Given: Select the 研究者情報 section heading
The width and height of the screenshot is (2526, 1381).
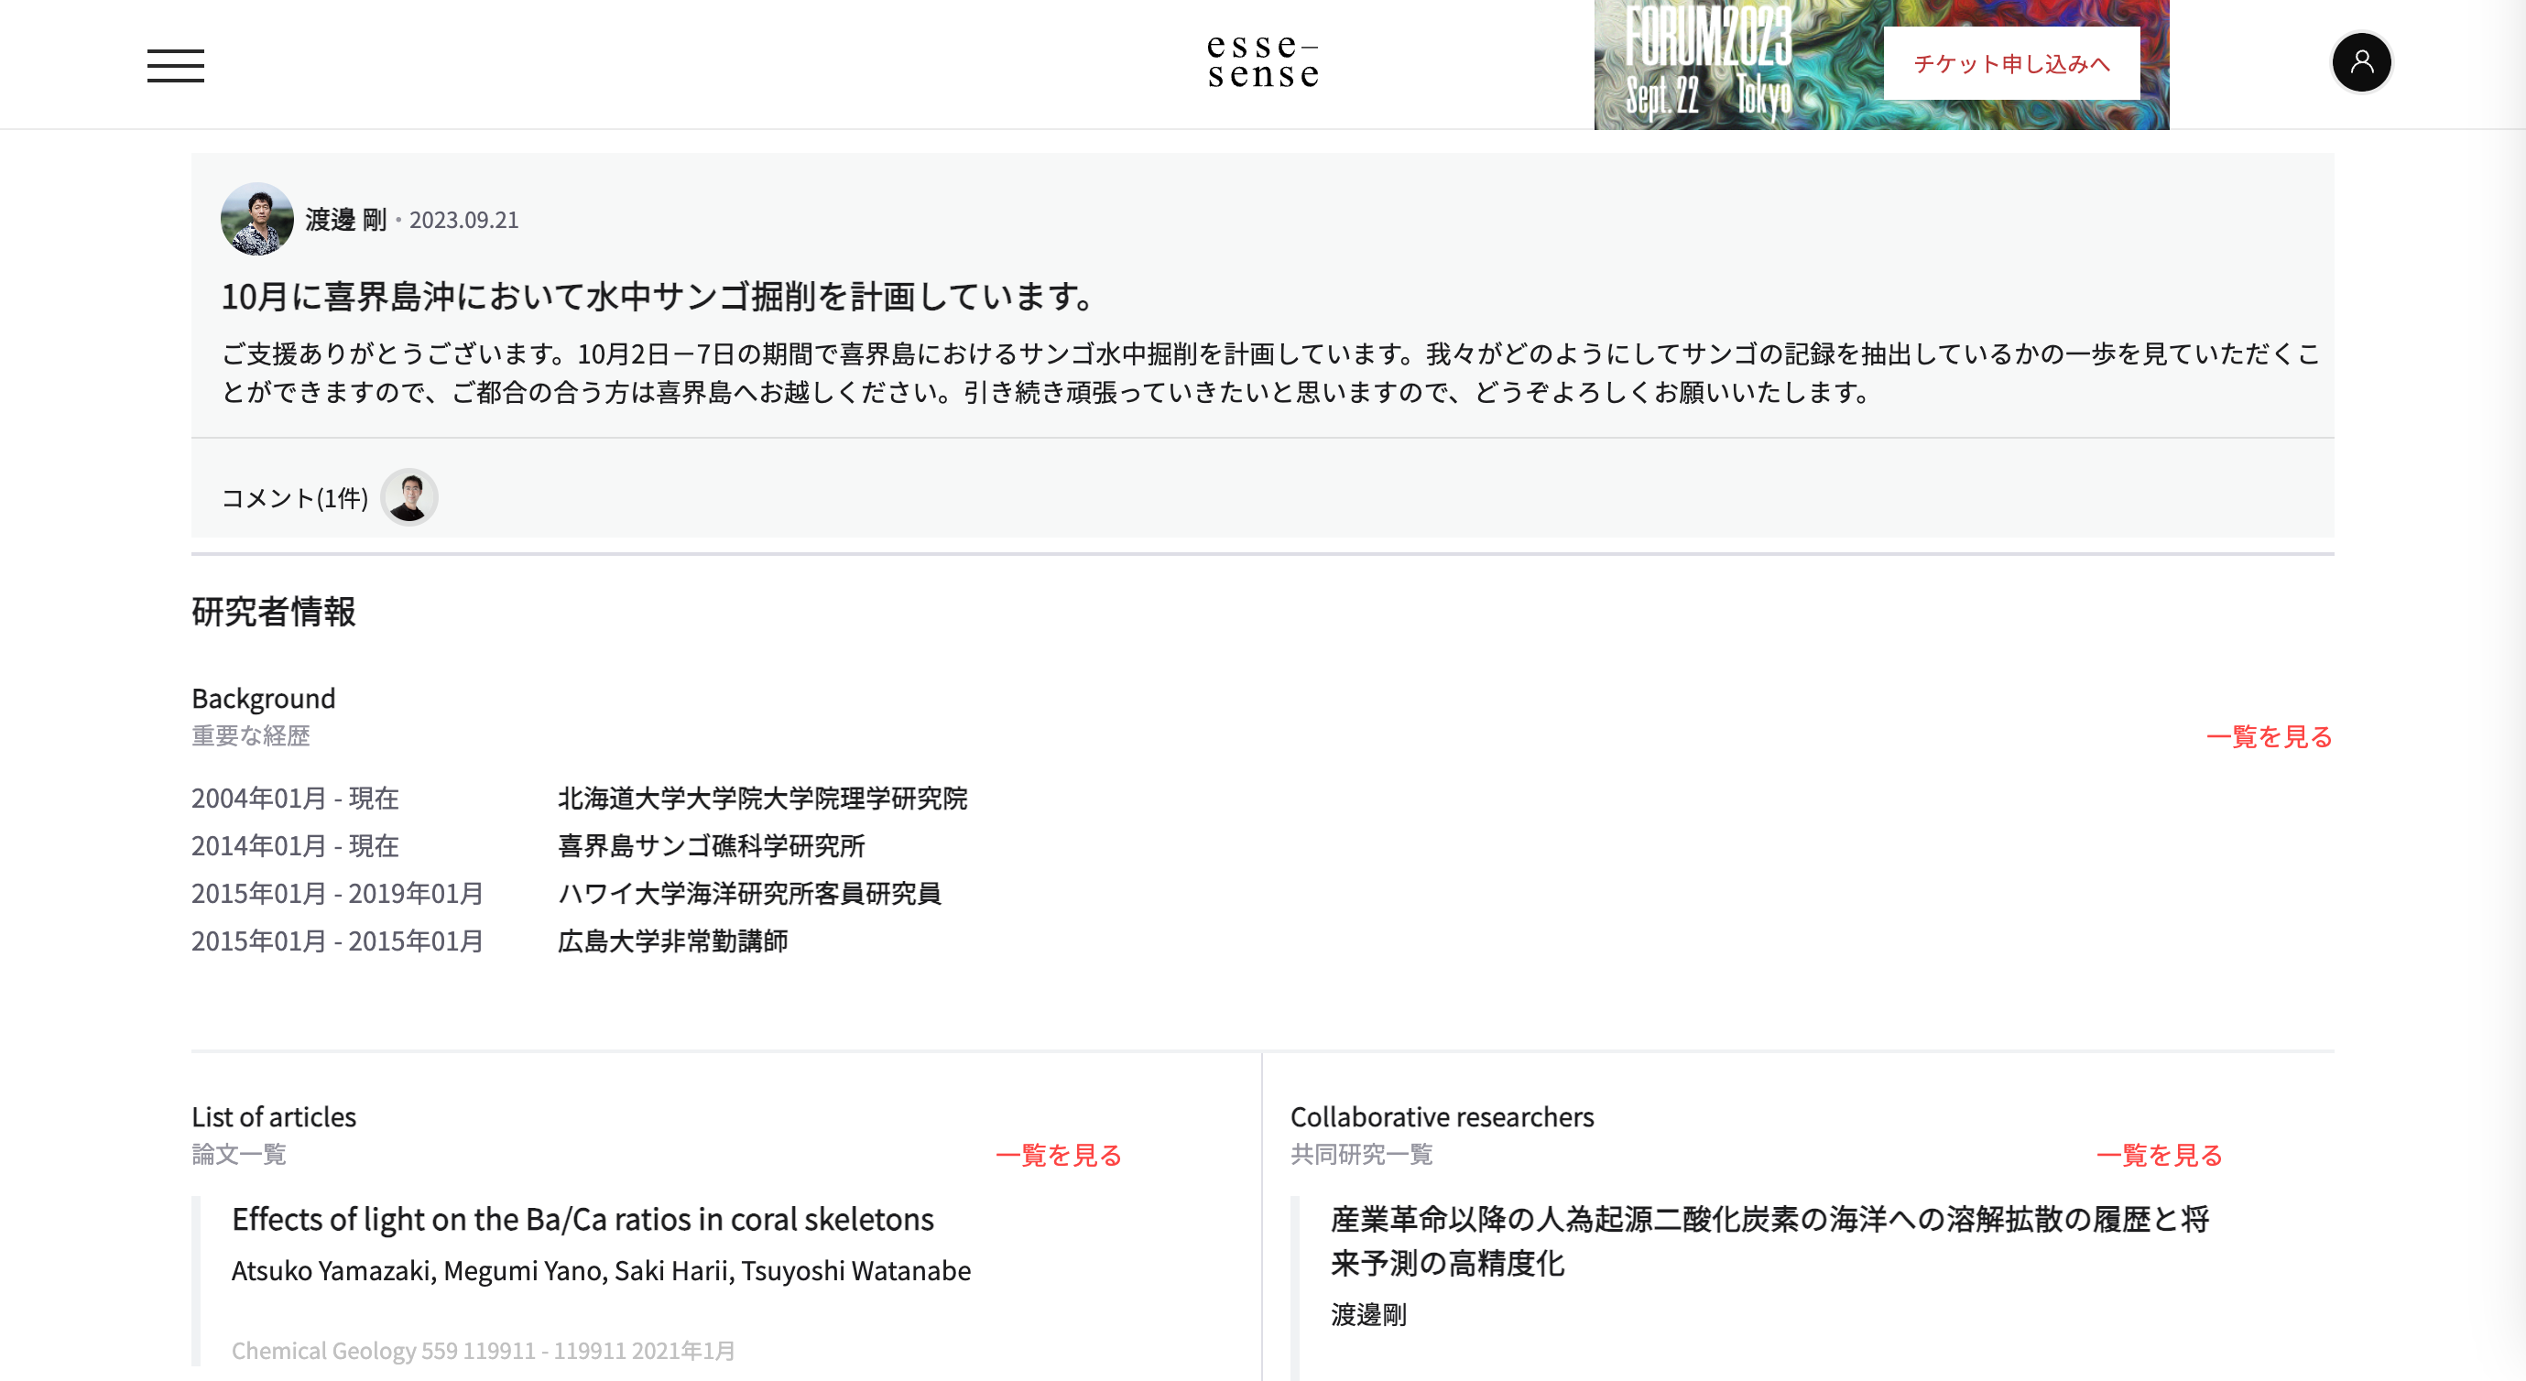Looking at the screenshot, I should coord(275,613).
